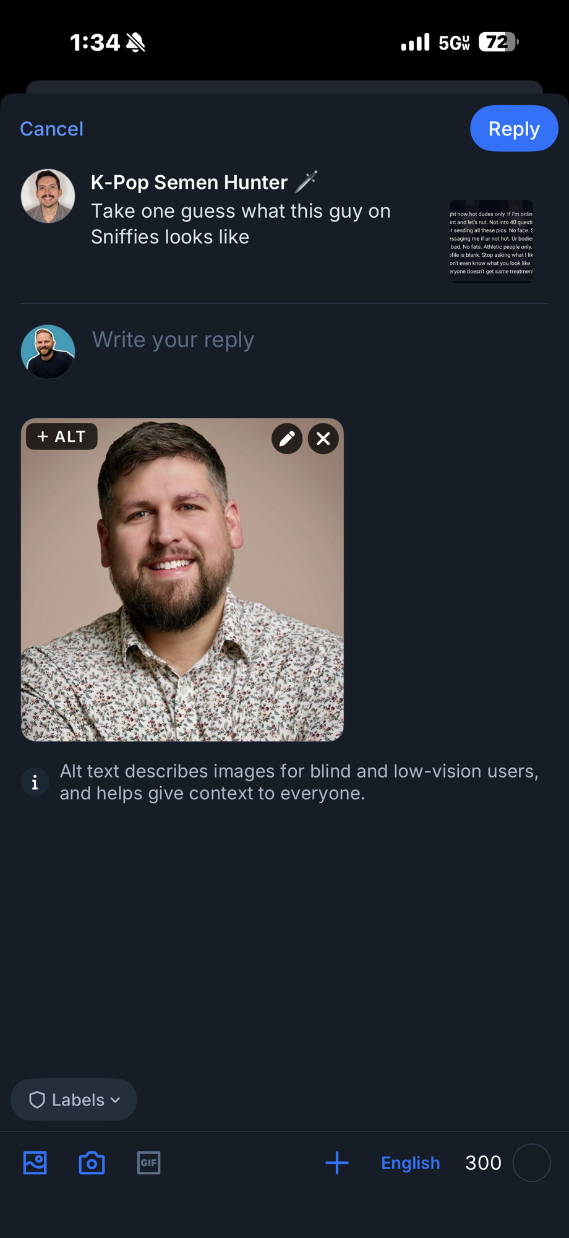This screenshot has height=1238, width=569.
Task: Open the GIF picker
Action: tap(148, 1162)
